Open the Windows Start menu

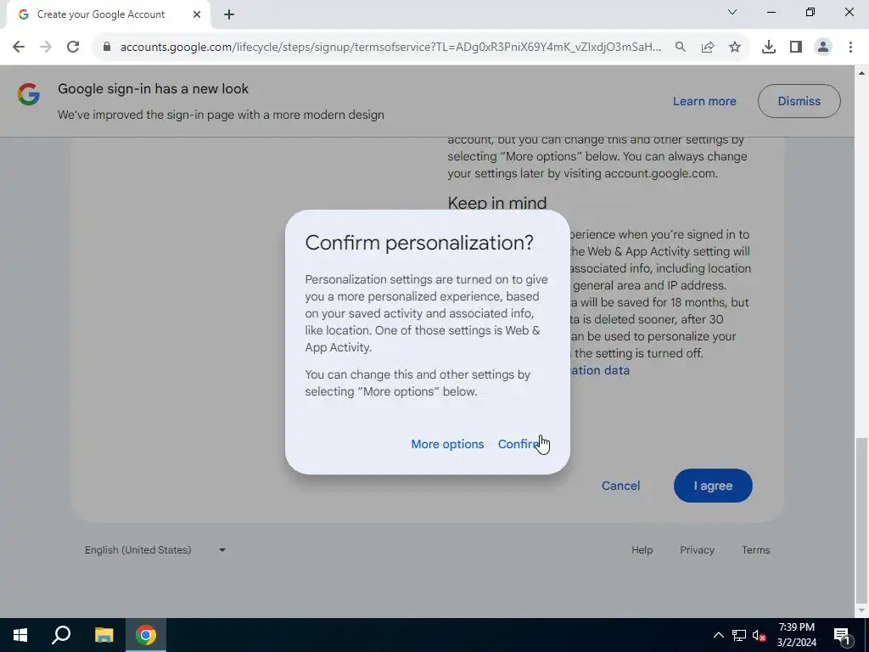coord(20,635)
